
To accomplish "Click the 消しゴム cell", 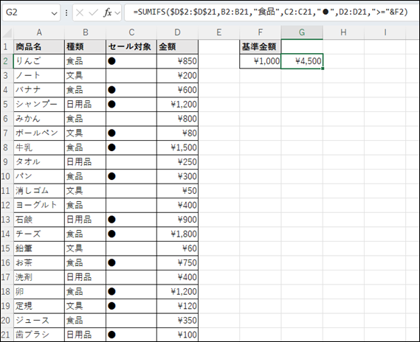I will 39,191.
